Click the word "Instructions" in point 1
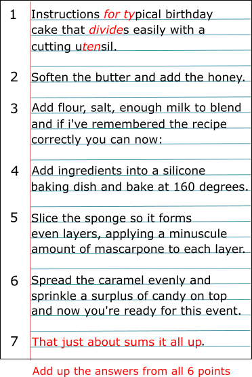Viewport: 252px width, 377px height. click(x=65, y=15)
